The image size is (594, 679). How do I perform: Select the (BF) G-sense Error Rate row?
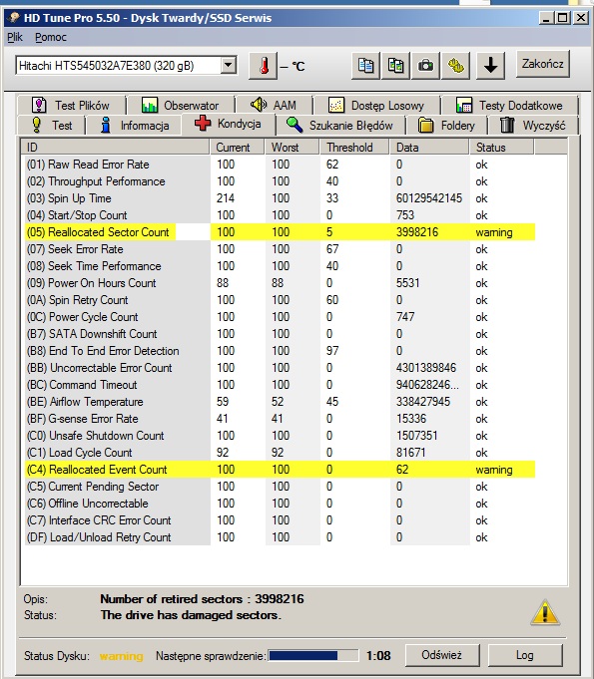281,419
